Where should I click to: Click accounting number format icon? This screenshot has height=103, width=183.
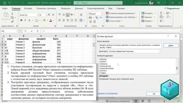coord(90,17)
